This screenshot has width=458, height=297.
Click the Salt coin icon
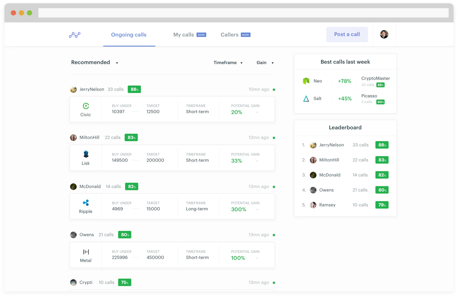[x=306, y=99]
